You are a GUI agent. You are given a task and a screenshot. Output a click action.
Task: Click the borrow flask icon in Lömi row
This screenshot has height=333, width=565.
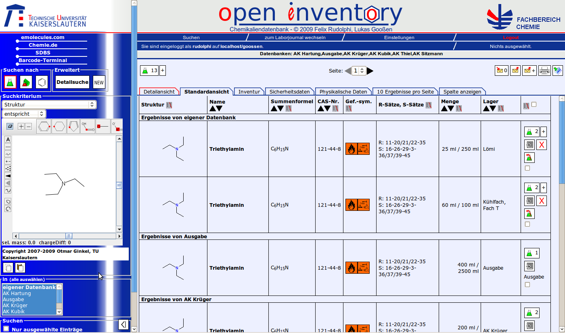[x=529, y=158]
